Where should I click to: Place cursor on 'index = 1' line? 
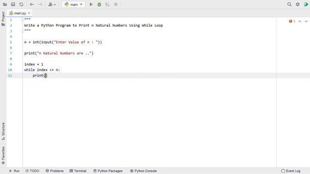coord(33,64)
